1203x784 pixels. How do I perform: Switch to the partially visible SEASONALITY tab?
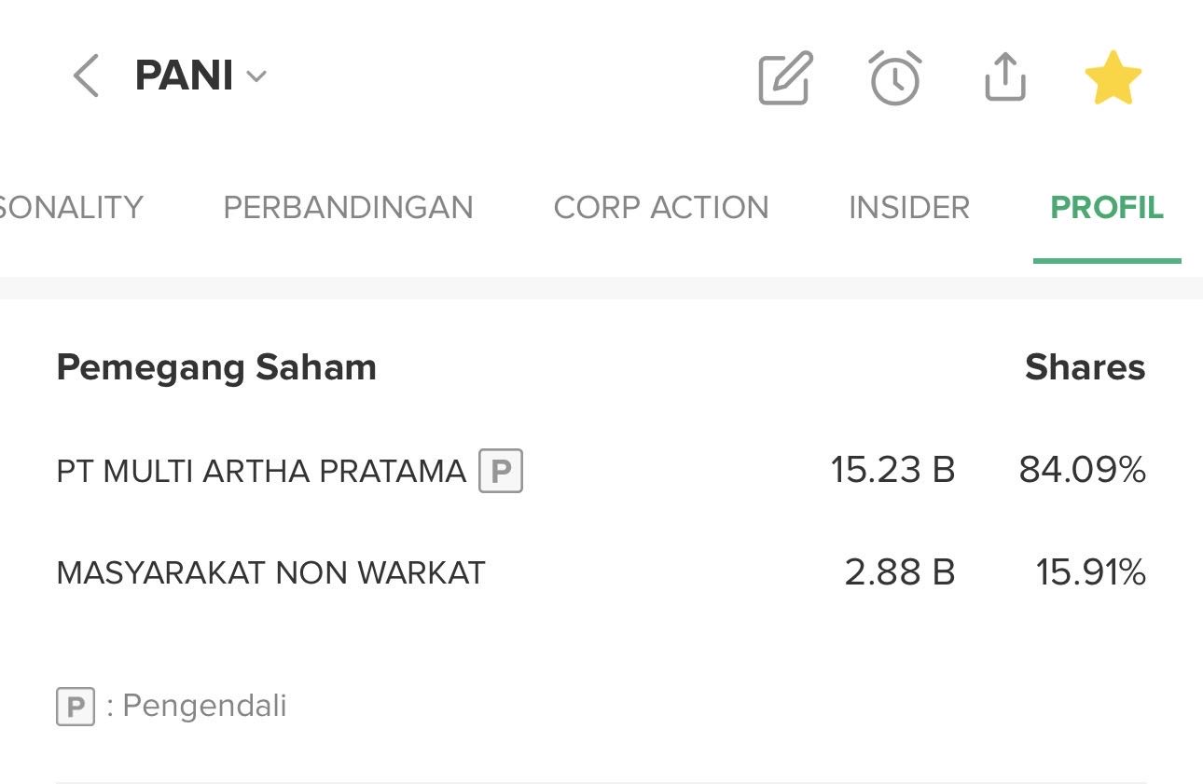[70, 207]
